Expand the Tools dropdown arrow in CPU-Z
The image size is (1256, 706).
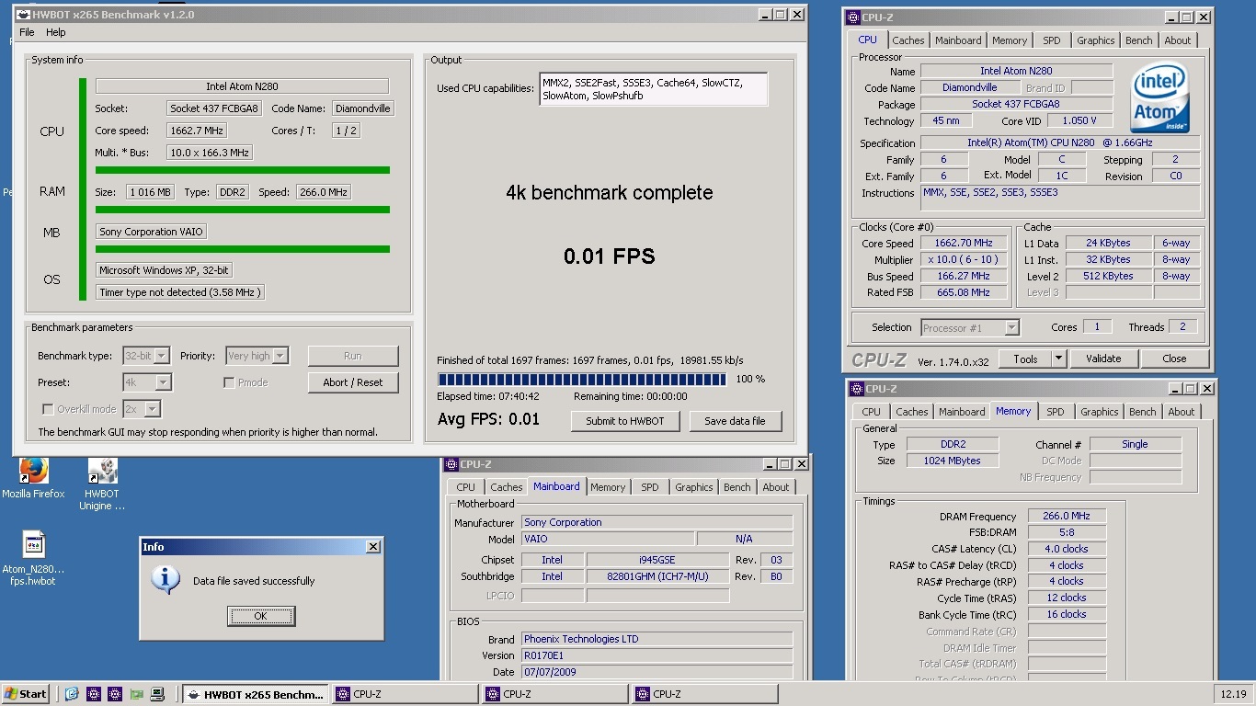(1058, 359)
